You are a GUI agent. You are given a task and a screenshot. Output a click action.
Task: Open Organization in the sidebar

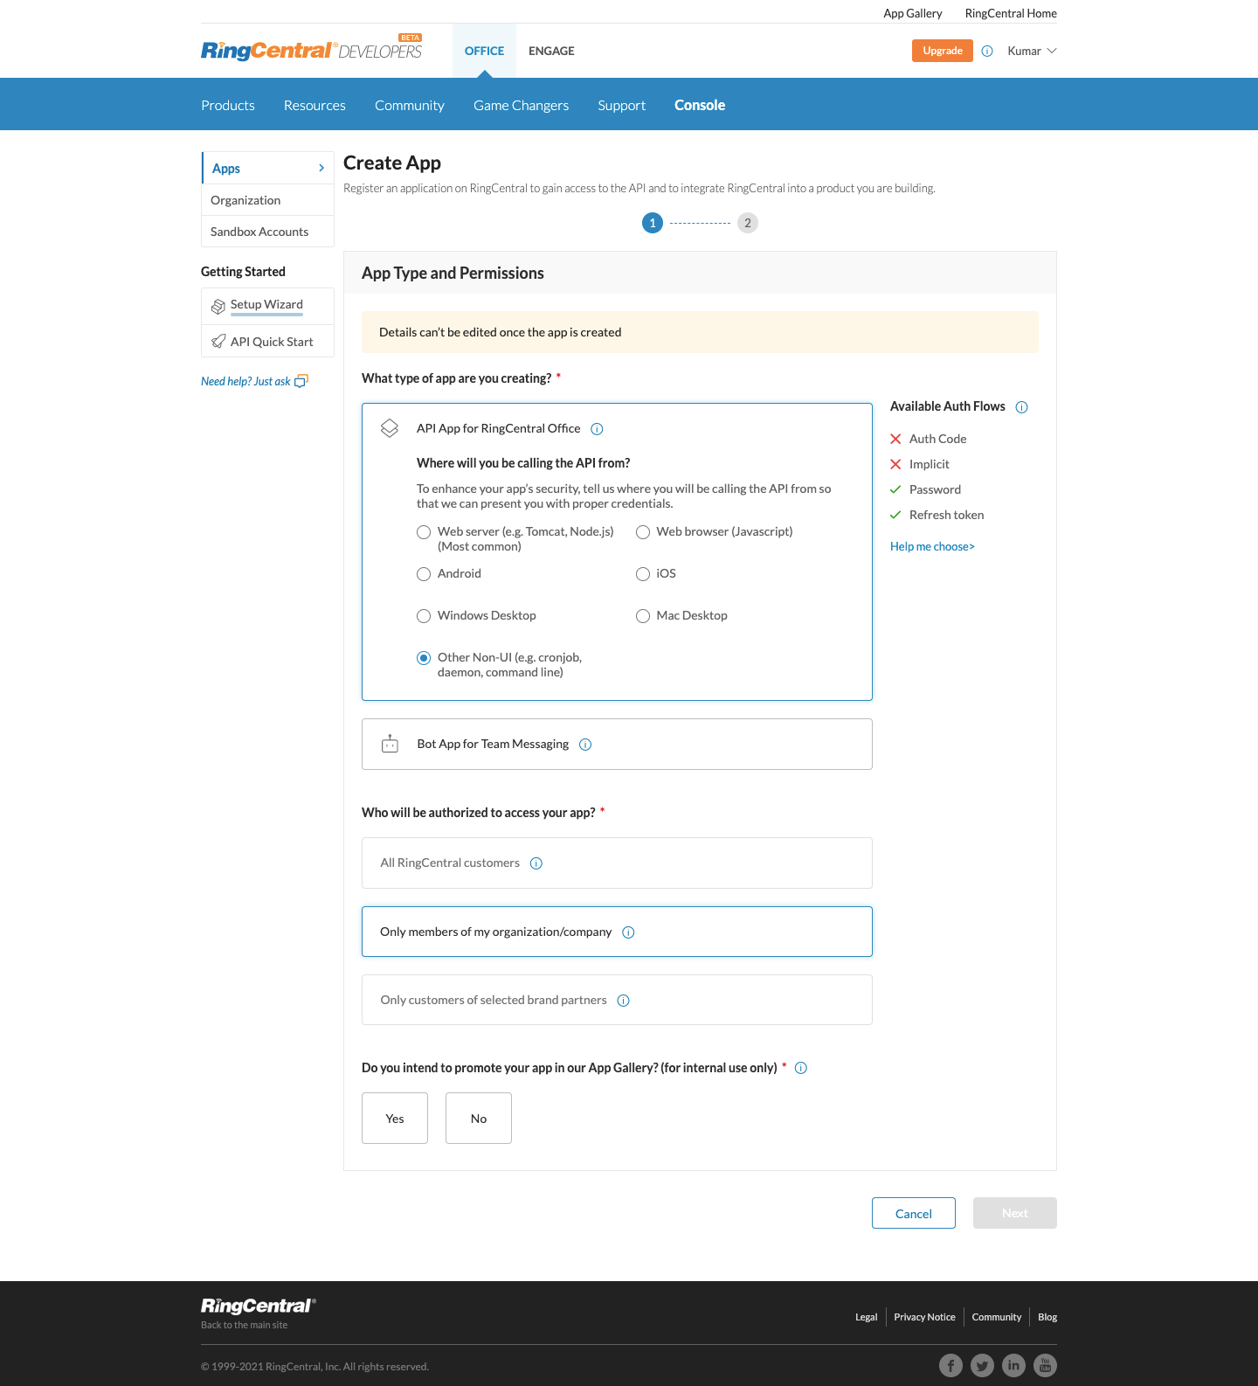(267, 200)
